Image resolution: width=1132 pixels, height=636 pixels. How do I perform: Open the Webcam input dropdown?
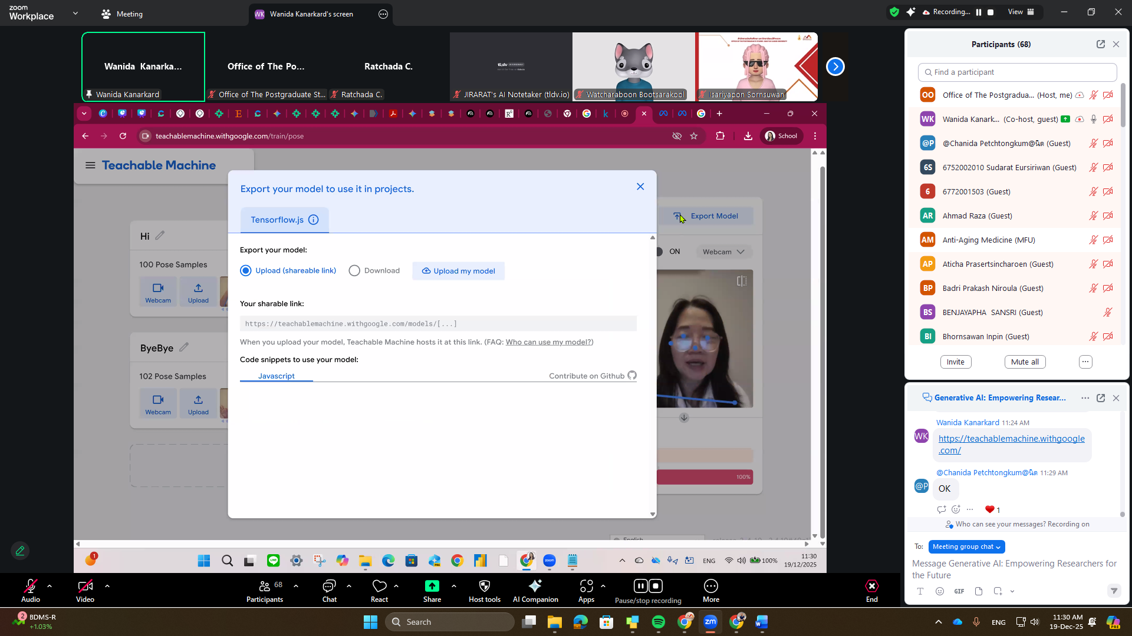(723, 252)
